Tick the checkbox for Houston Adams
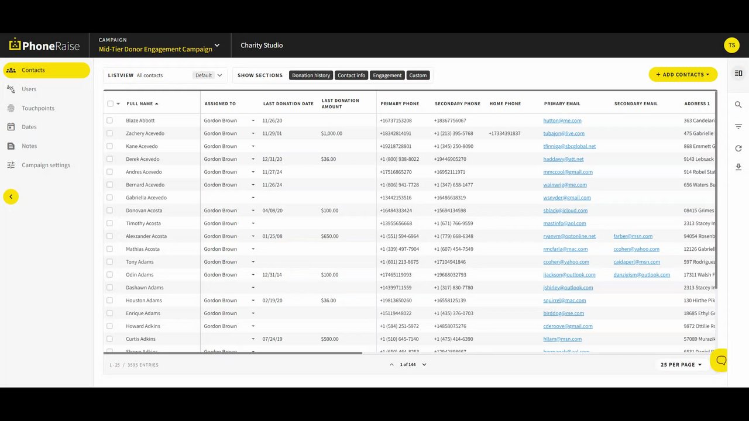Viewport: 749px width, 421px height. click(x=109, y=301)
